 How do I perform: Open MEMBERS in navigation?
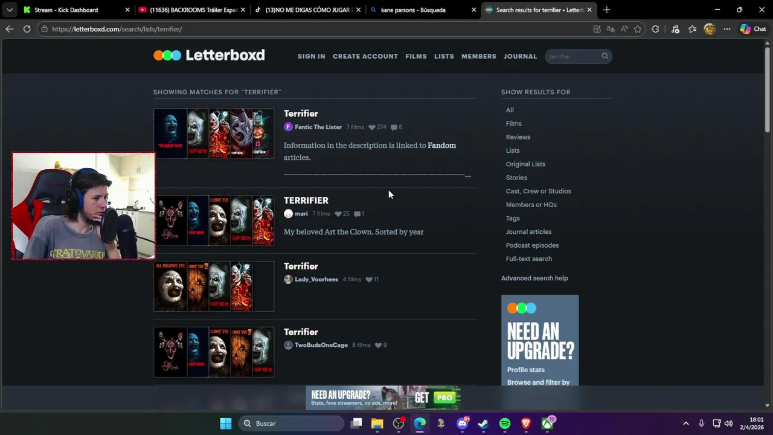(479, 56)
